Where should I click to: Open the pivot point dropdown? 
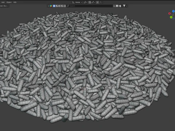[85, 2]
